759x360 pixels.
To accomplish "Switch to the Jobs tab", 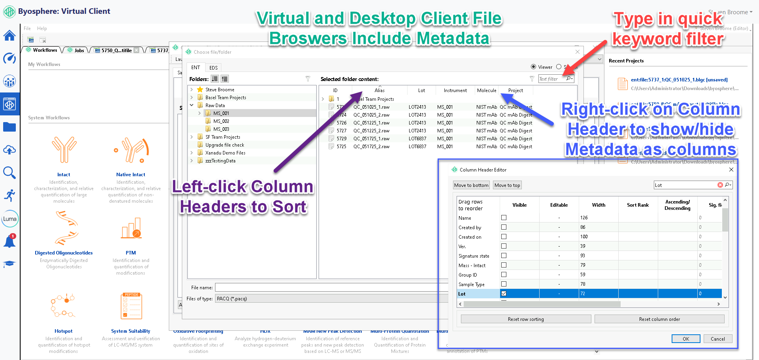I will [x=76, y=50].
